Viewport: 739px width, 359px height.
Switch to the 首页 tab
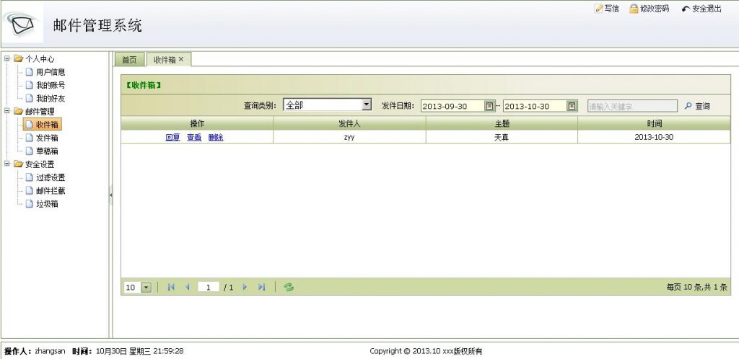(130, 60)
